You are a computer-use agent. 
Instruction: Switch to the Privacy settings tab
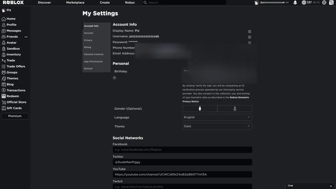point(97,40)
